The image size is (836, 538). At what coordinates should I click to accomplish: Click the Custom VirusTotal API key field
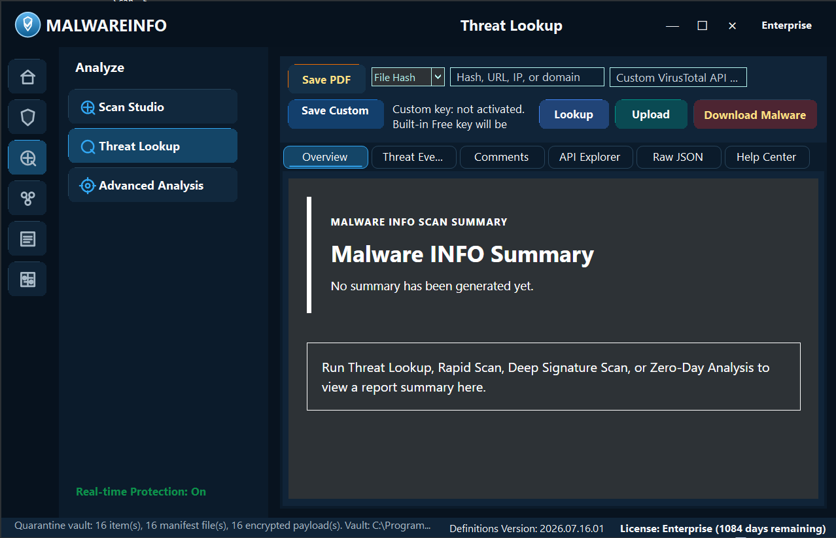point(678,77)
